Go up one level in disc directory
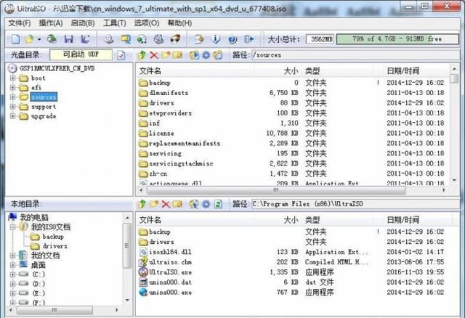 [x=142, y=55]
